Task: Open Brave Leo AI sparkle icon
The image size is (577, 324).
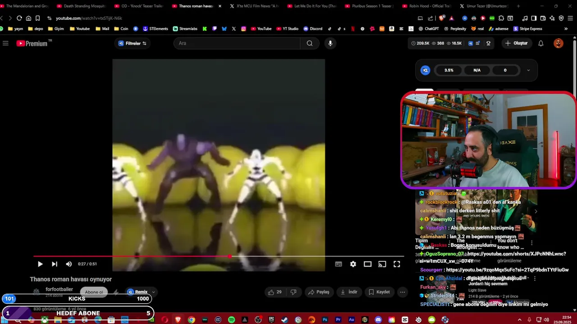Action: pyautogui.click(x=552, y=18)
